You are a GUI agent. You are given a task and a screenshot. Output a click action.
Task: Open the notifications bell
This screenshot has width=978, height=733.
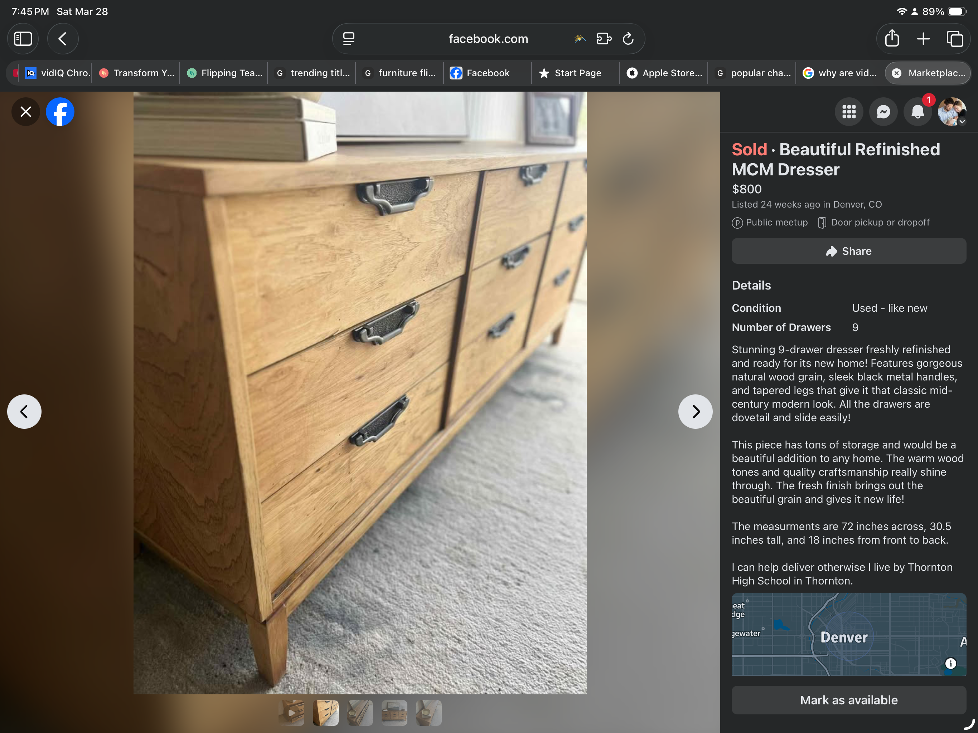(918, 112)
